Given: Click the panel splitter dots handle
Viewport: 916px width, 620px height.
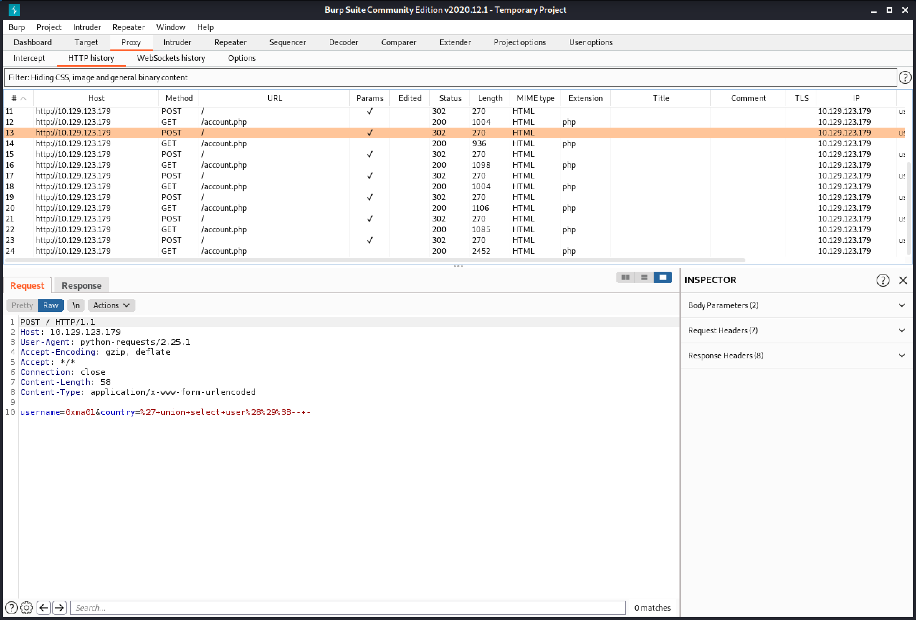Looking at the screenshot, I should pyautogui.click(x=458, y=266).
